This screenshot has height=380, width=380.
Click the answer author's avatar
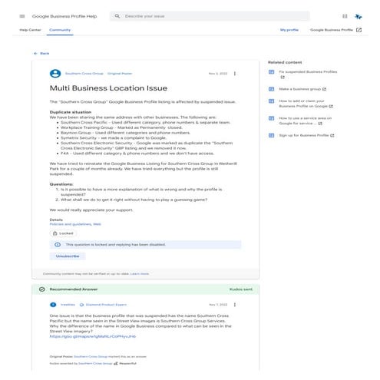[x=53, y=305]
